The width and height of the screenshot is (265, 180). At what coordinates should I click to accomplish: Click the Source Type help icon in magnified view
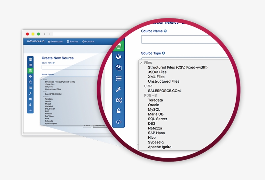164,53
